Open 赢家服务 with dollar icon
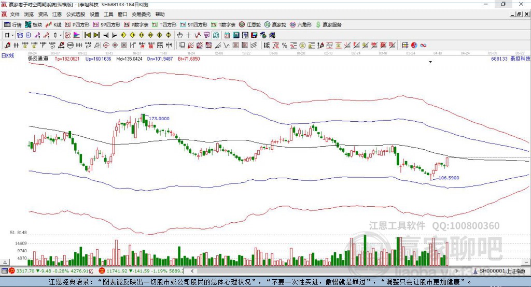This screenshot has width=531, height=287. click(328, 25)
